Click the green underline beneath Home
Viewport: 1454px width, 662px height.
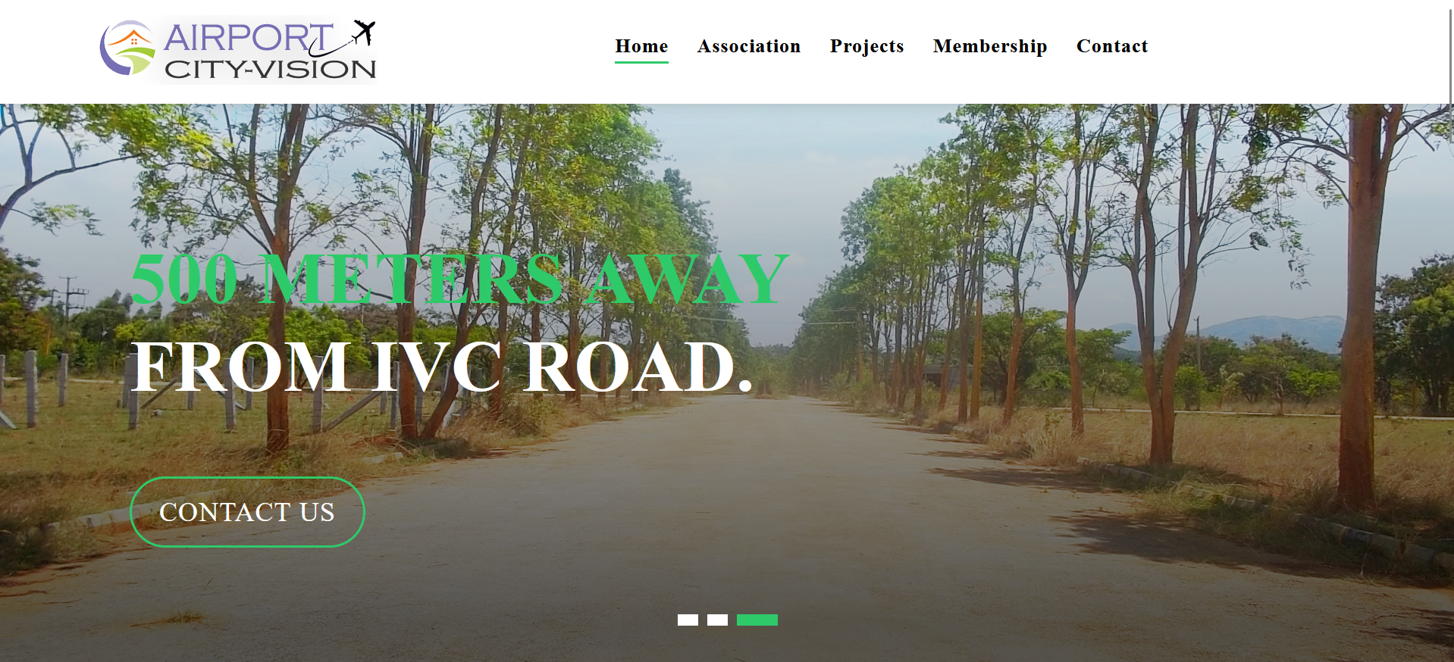(x=641, y=62)
